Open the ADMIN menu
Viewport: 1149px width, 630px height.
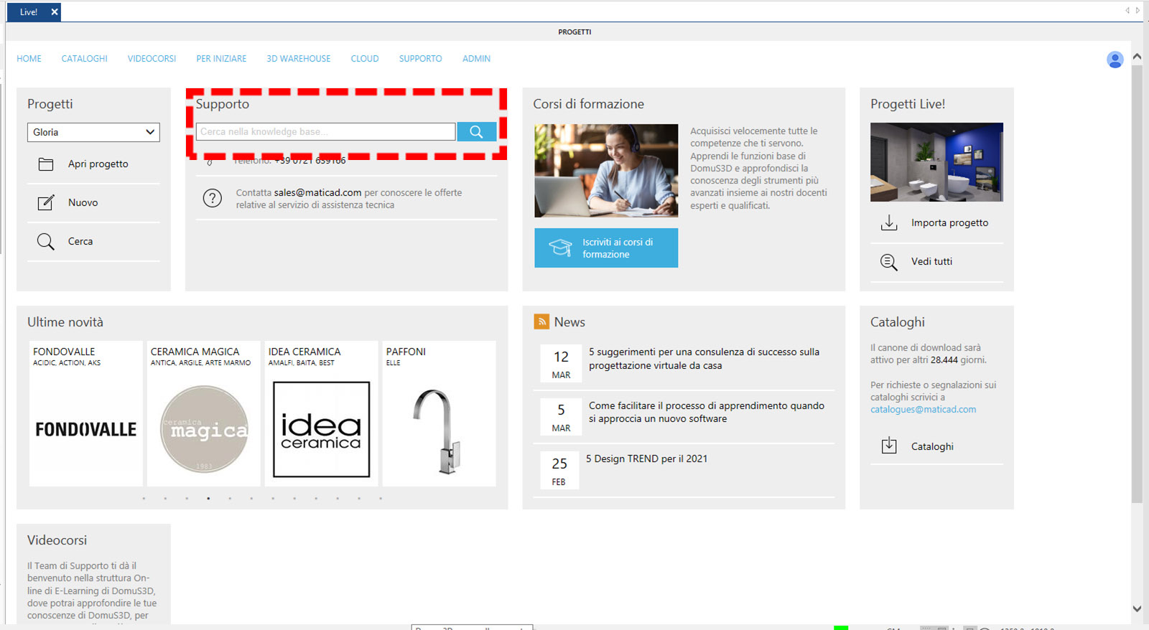click(x=476, y=59)
